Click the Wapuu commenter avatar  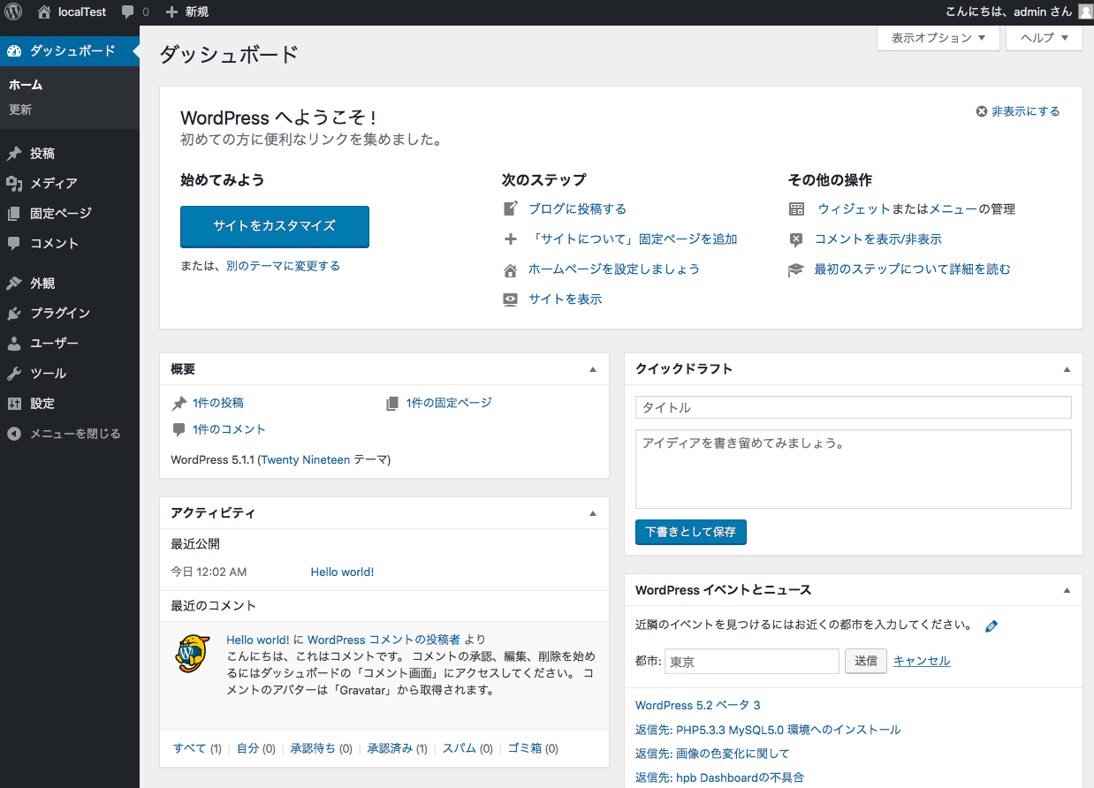point(193,654)
